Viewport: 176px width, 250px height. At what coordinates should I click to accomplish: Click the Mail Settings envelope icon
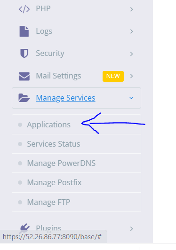coord(24,76)
